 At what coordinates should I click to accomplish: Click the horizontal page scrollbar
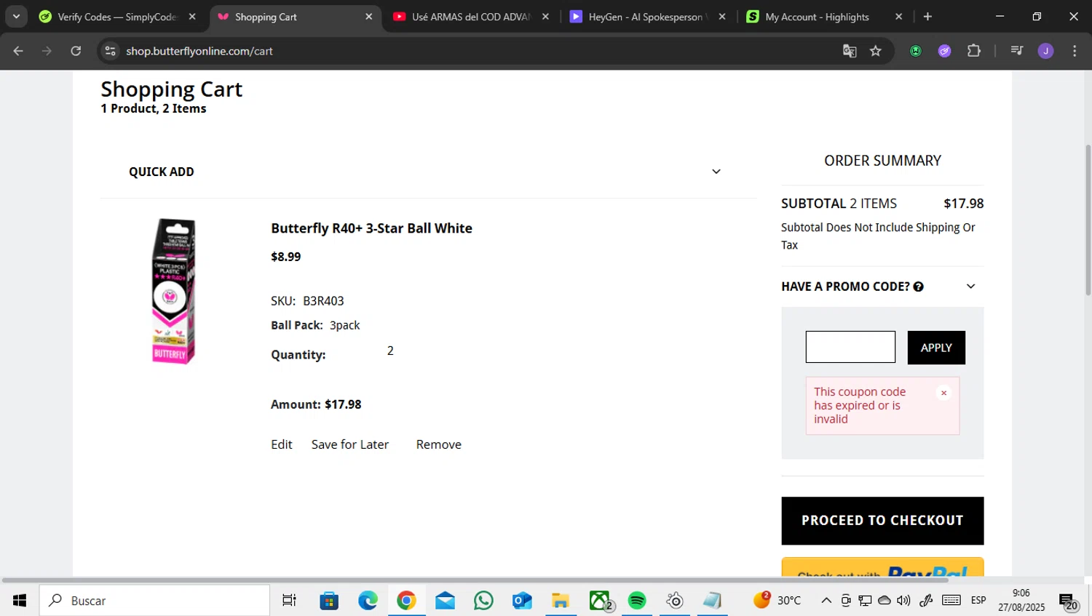point(475,580)
